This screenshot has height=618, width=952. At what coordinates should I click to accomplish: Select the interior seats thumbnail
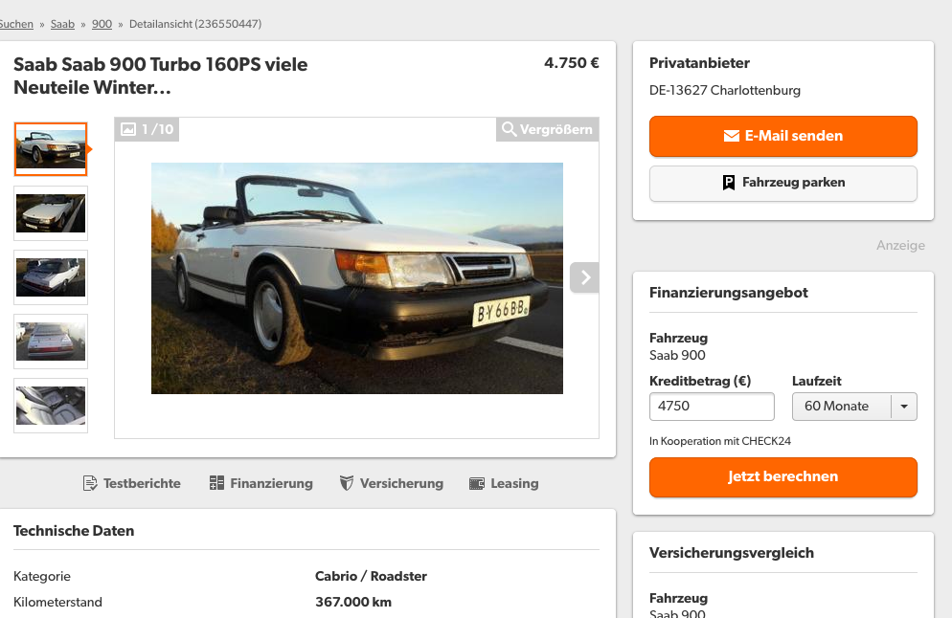pos(51,406)
